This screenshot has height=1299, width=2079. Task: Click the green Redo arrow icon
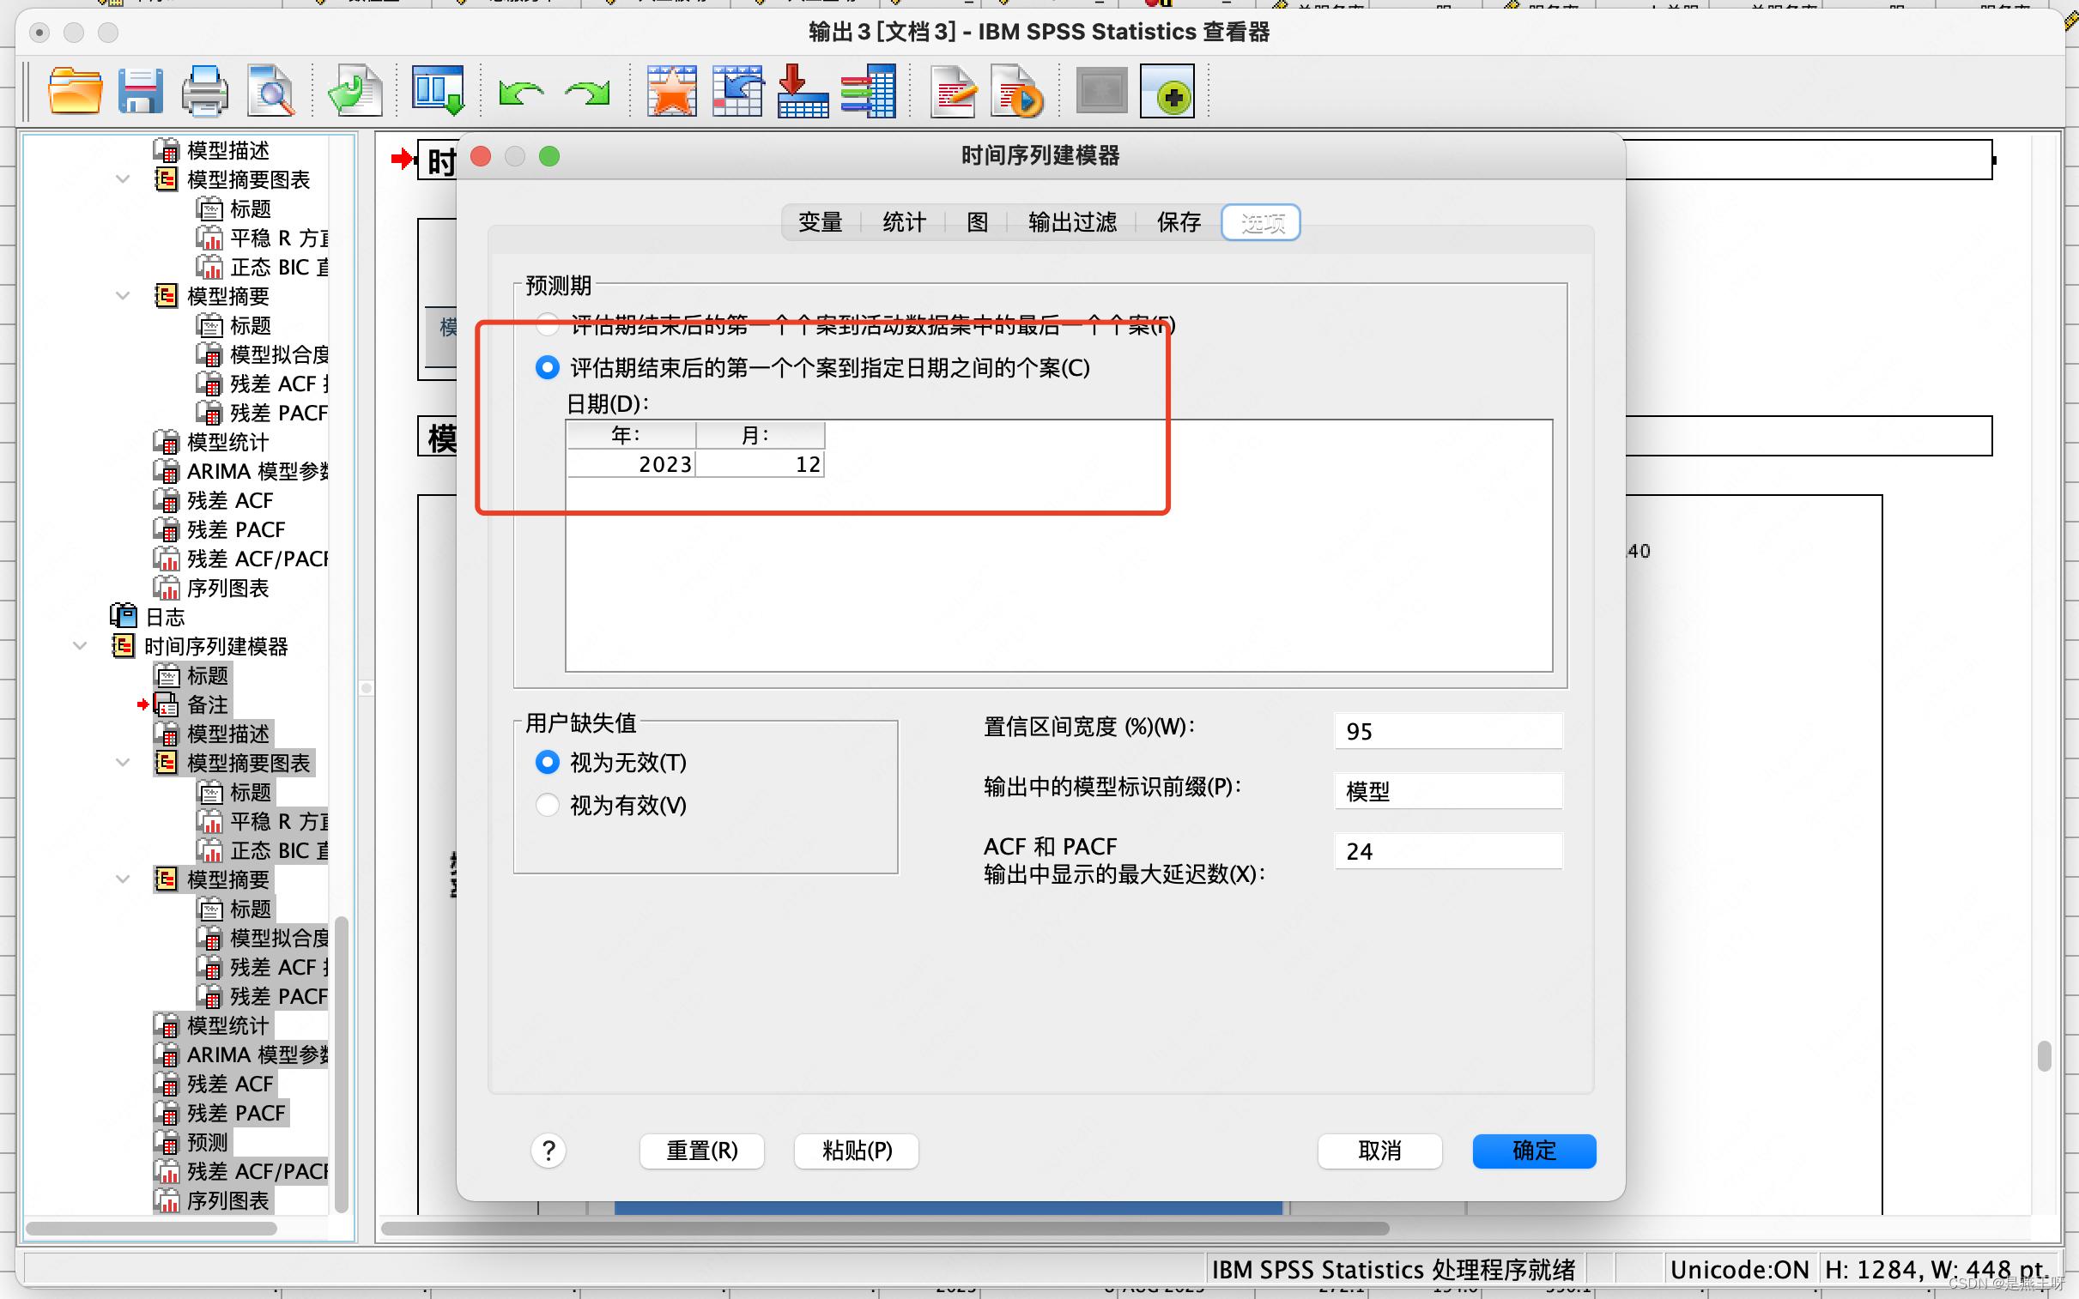[587, 92]
